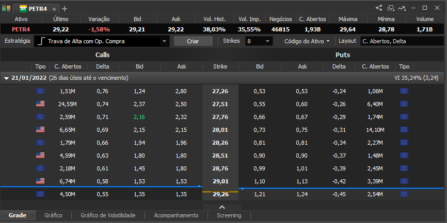
Task: Click the app logo icon left of the PETR4 tab
Action: pyautogui.click(x=6, y=8)
